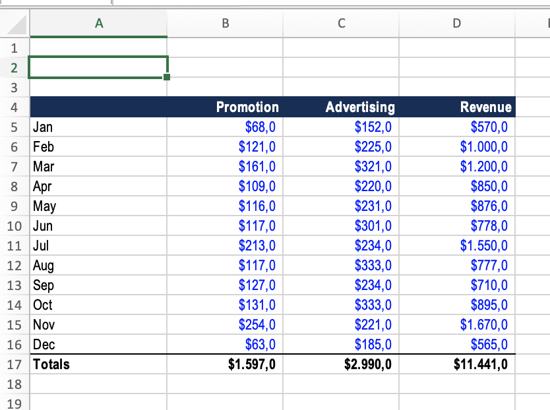Select row 17 header
The height and width of the screenshot is (410, 550).
15,364
